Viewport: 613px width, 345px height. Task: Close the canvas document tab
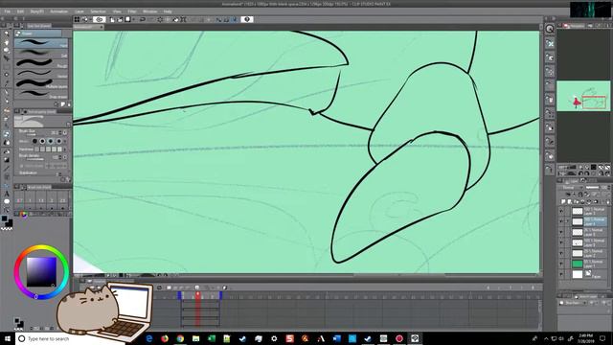point(102,27)
